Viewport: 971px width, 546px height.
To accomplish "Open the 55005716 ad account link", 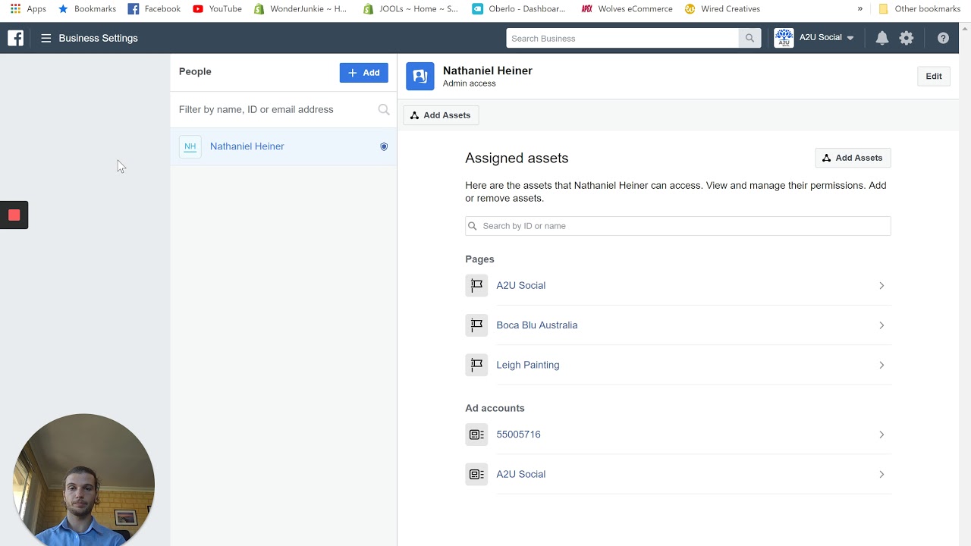I will point(519,435).
